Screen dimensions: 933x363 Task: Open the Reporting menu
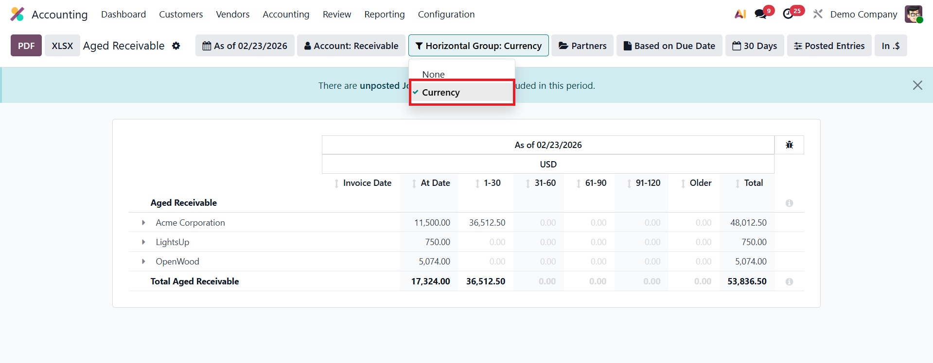pos(385,14)
